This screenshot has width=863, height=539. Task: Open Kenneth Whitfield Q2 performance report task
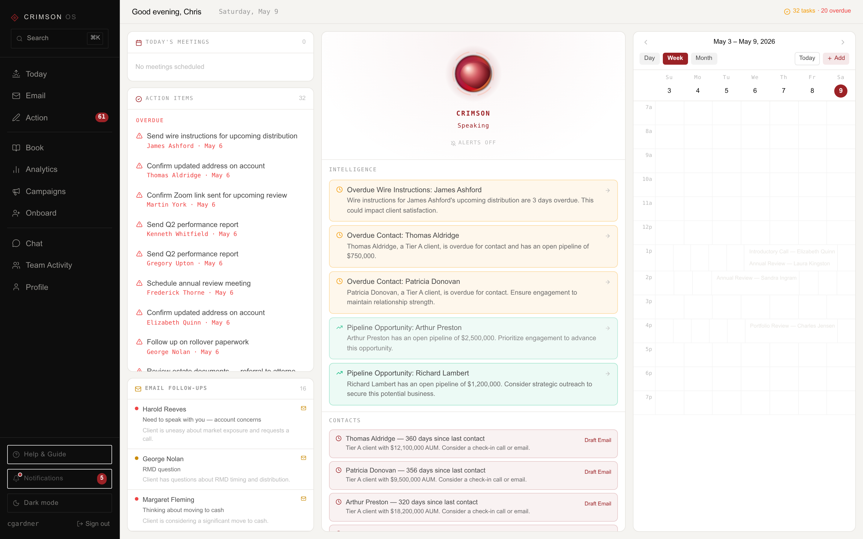click(220, 229)
